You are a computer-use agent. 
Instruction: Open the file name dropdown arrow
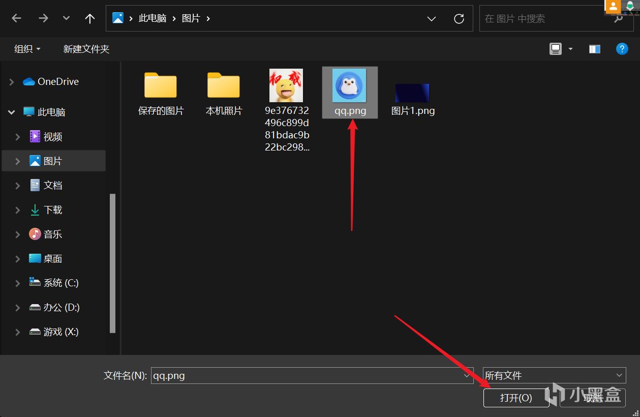coord(468,376)
